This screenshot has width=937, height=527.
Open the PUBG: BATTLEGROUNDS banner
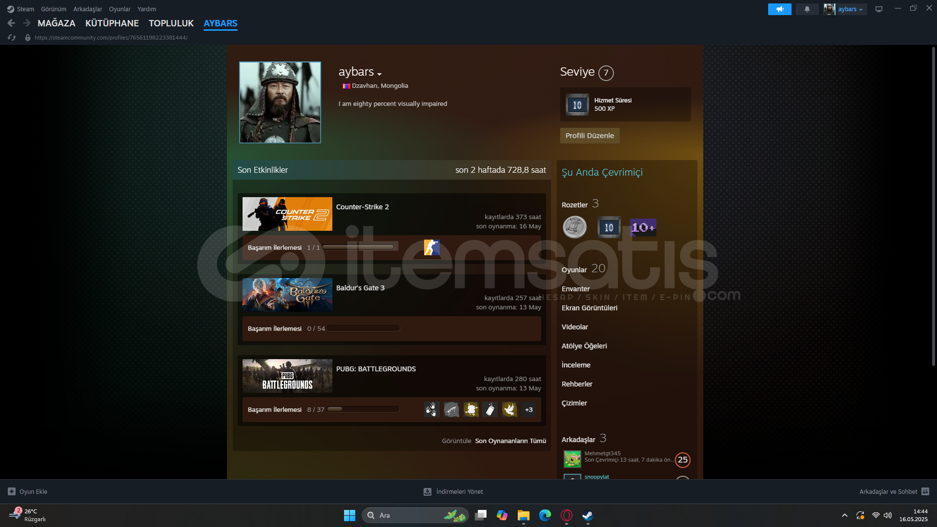pyautogui.click(x=287, y=376)
